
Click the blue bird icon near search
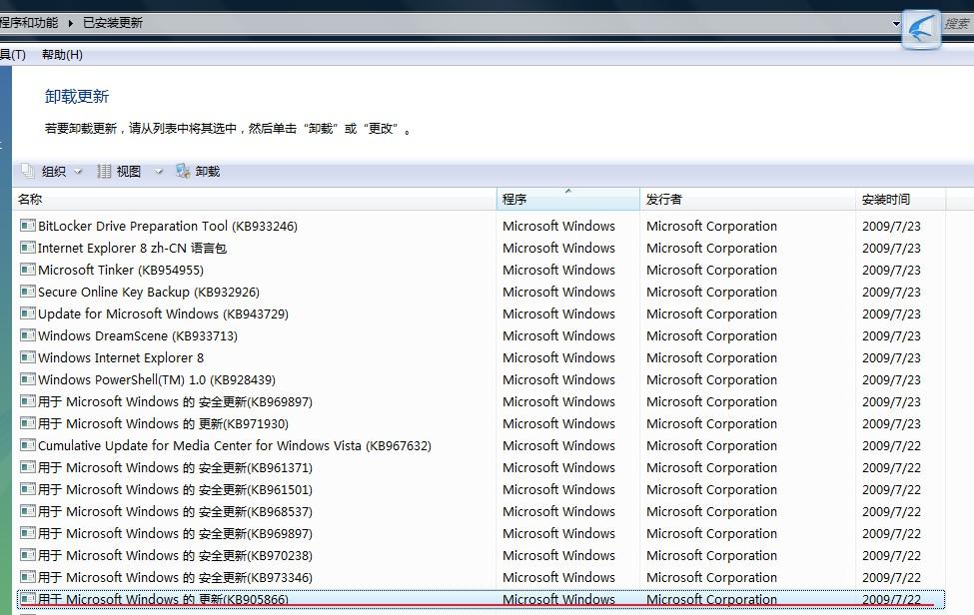(x=921, y=29)
